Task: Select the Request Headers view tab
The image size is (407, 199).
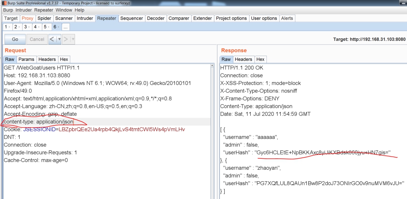Action: (47, 59)
